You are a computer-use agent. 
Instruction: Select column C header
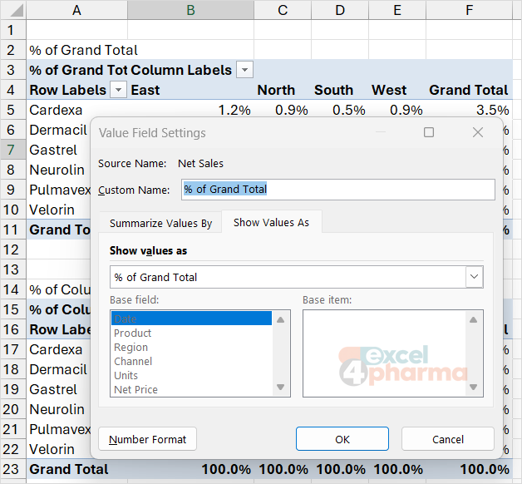pos(283,10)
